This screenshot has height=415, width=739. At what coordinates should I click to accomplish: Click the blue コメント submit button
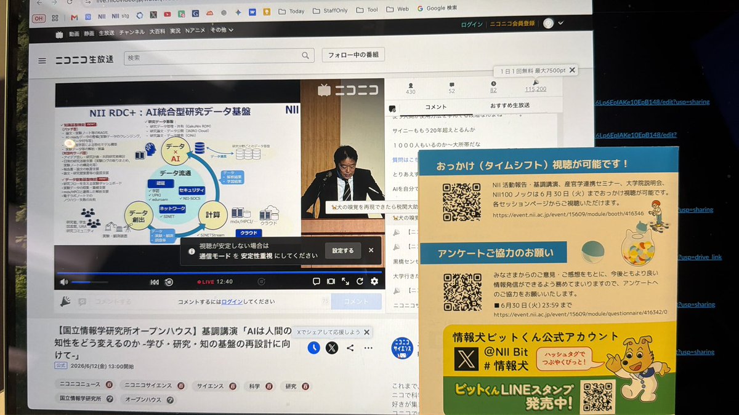[x=356, y=301]
